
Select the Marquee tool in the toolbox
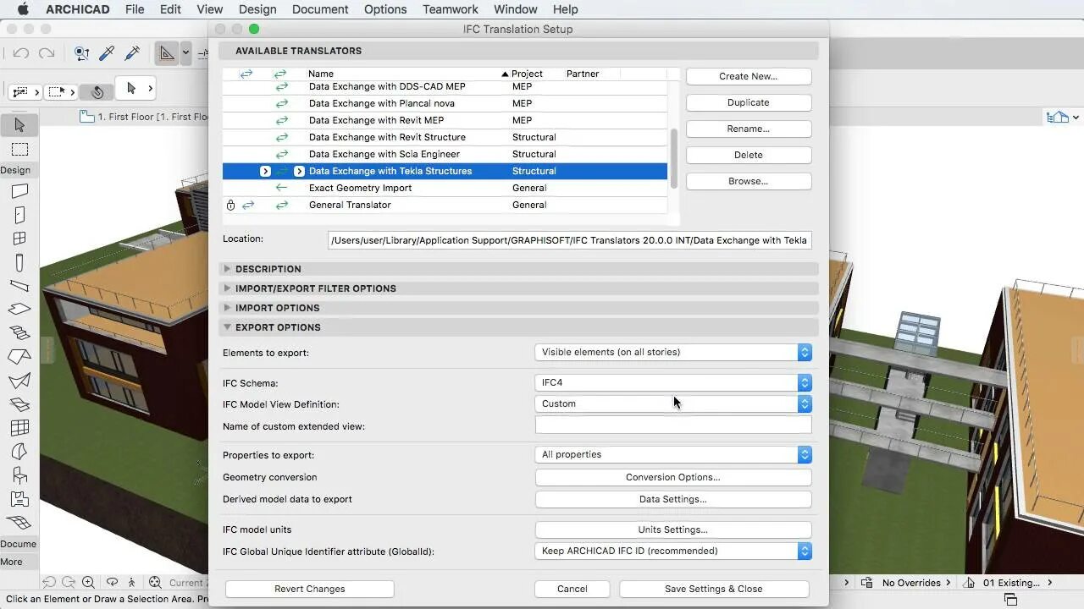coord(19,150)
